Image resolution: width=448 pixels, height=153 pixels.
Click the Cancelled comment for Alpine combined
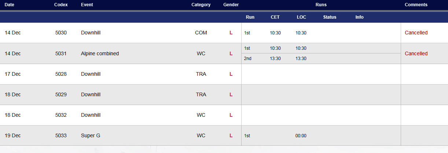416,53
